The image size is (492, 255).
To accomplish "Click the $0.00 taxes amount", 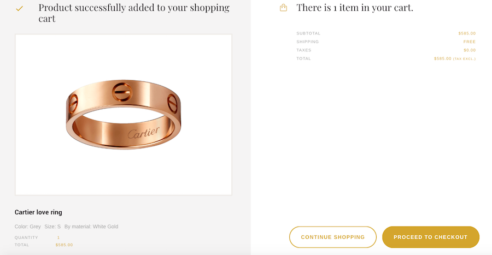I will (470, 50).
